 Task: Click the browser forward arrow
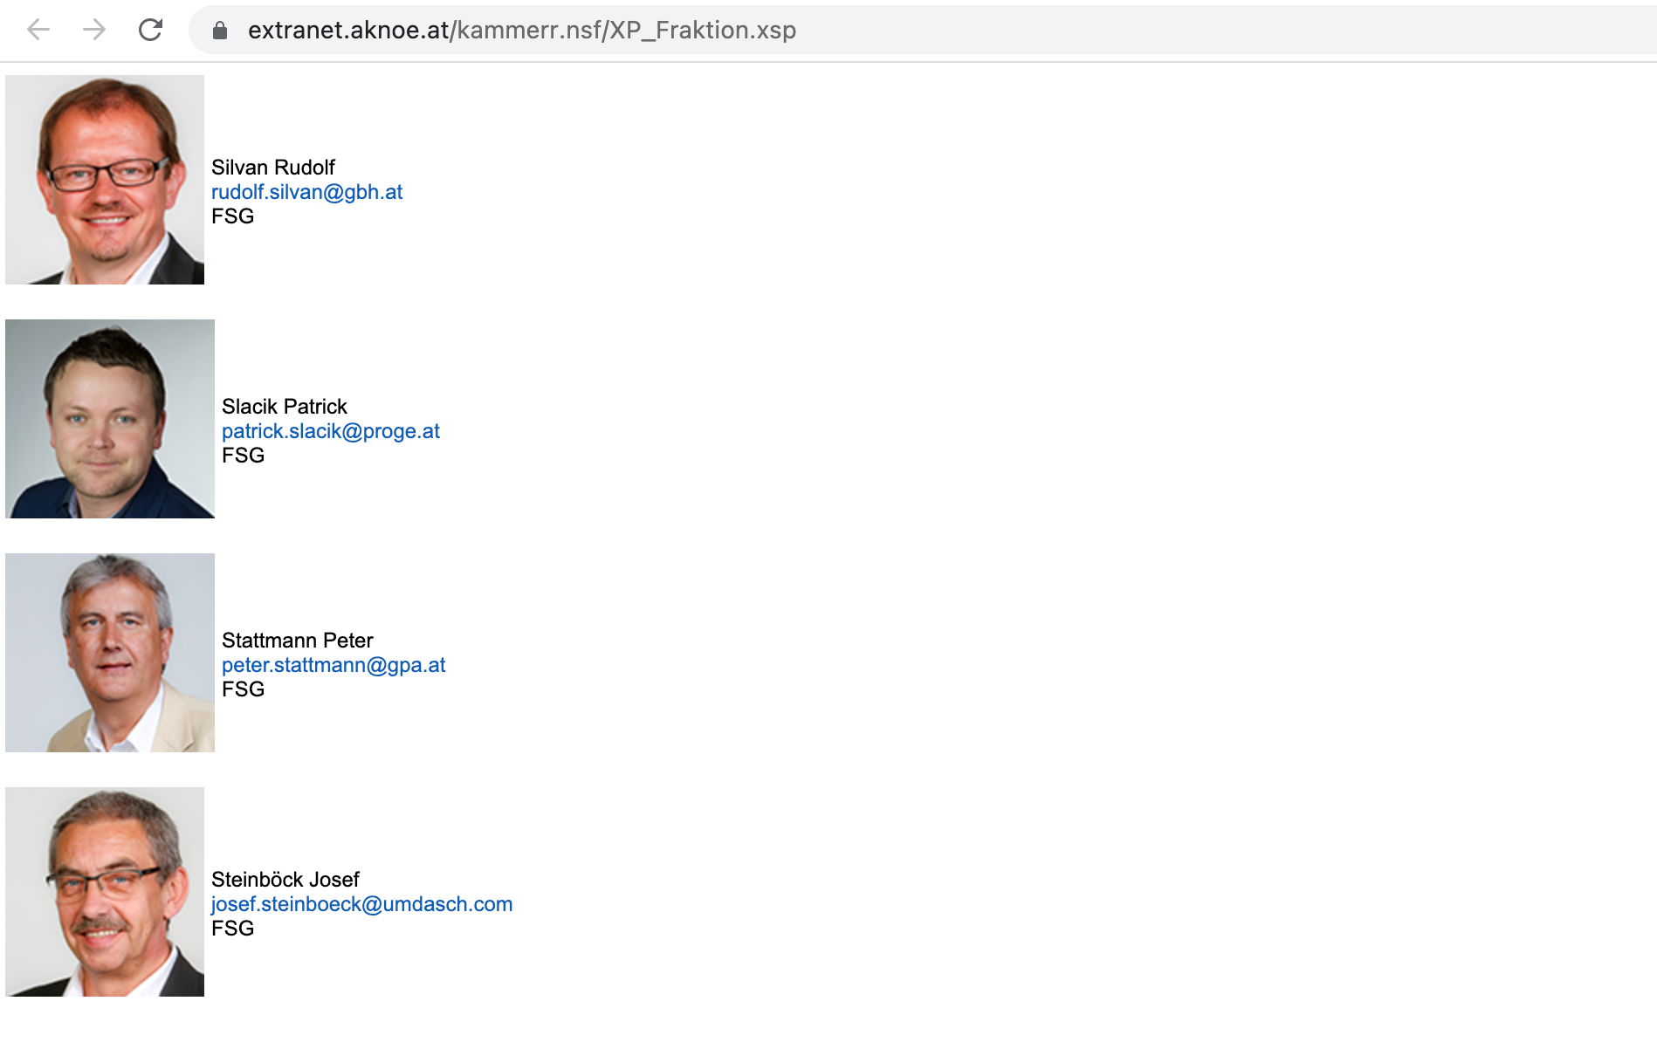click(94, 30)
